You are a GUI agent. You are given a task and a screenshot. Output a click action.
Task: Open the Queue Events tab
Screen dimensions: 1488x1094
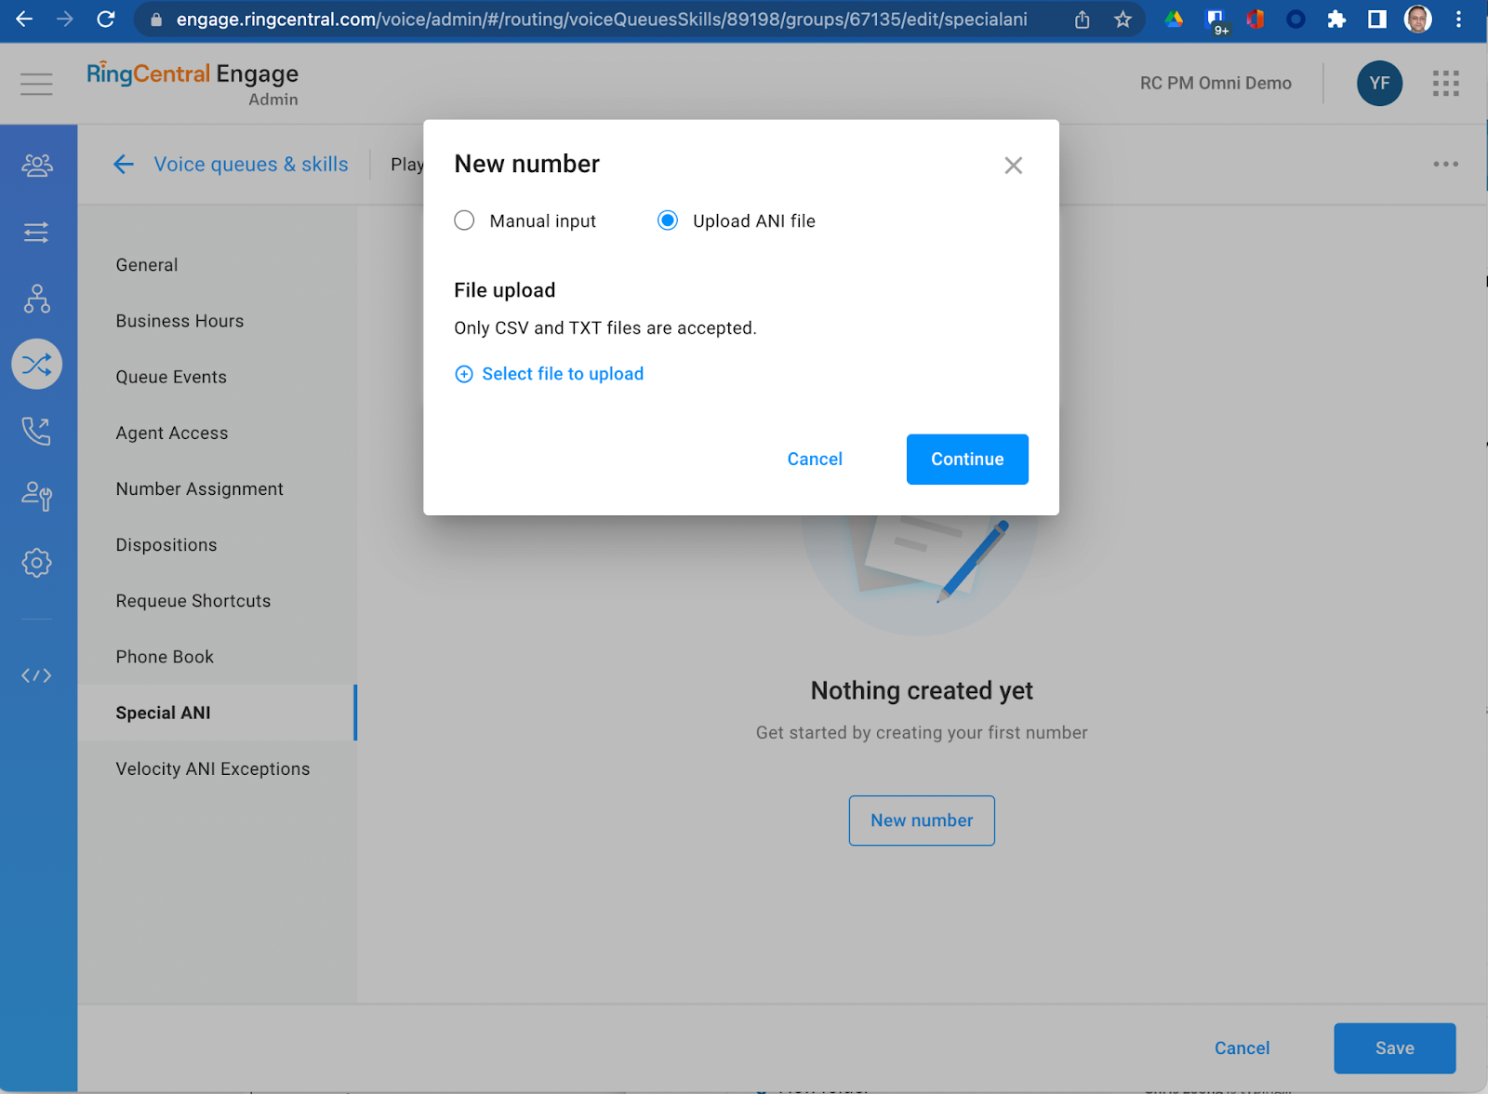[x=217, y=377]
